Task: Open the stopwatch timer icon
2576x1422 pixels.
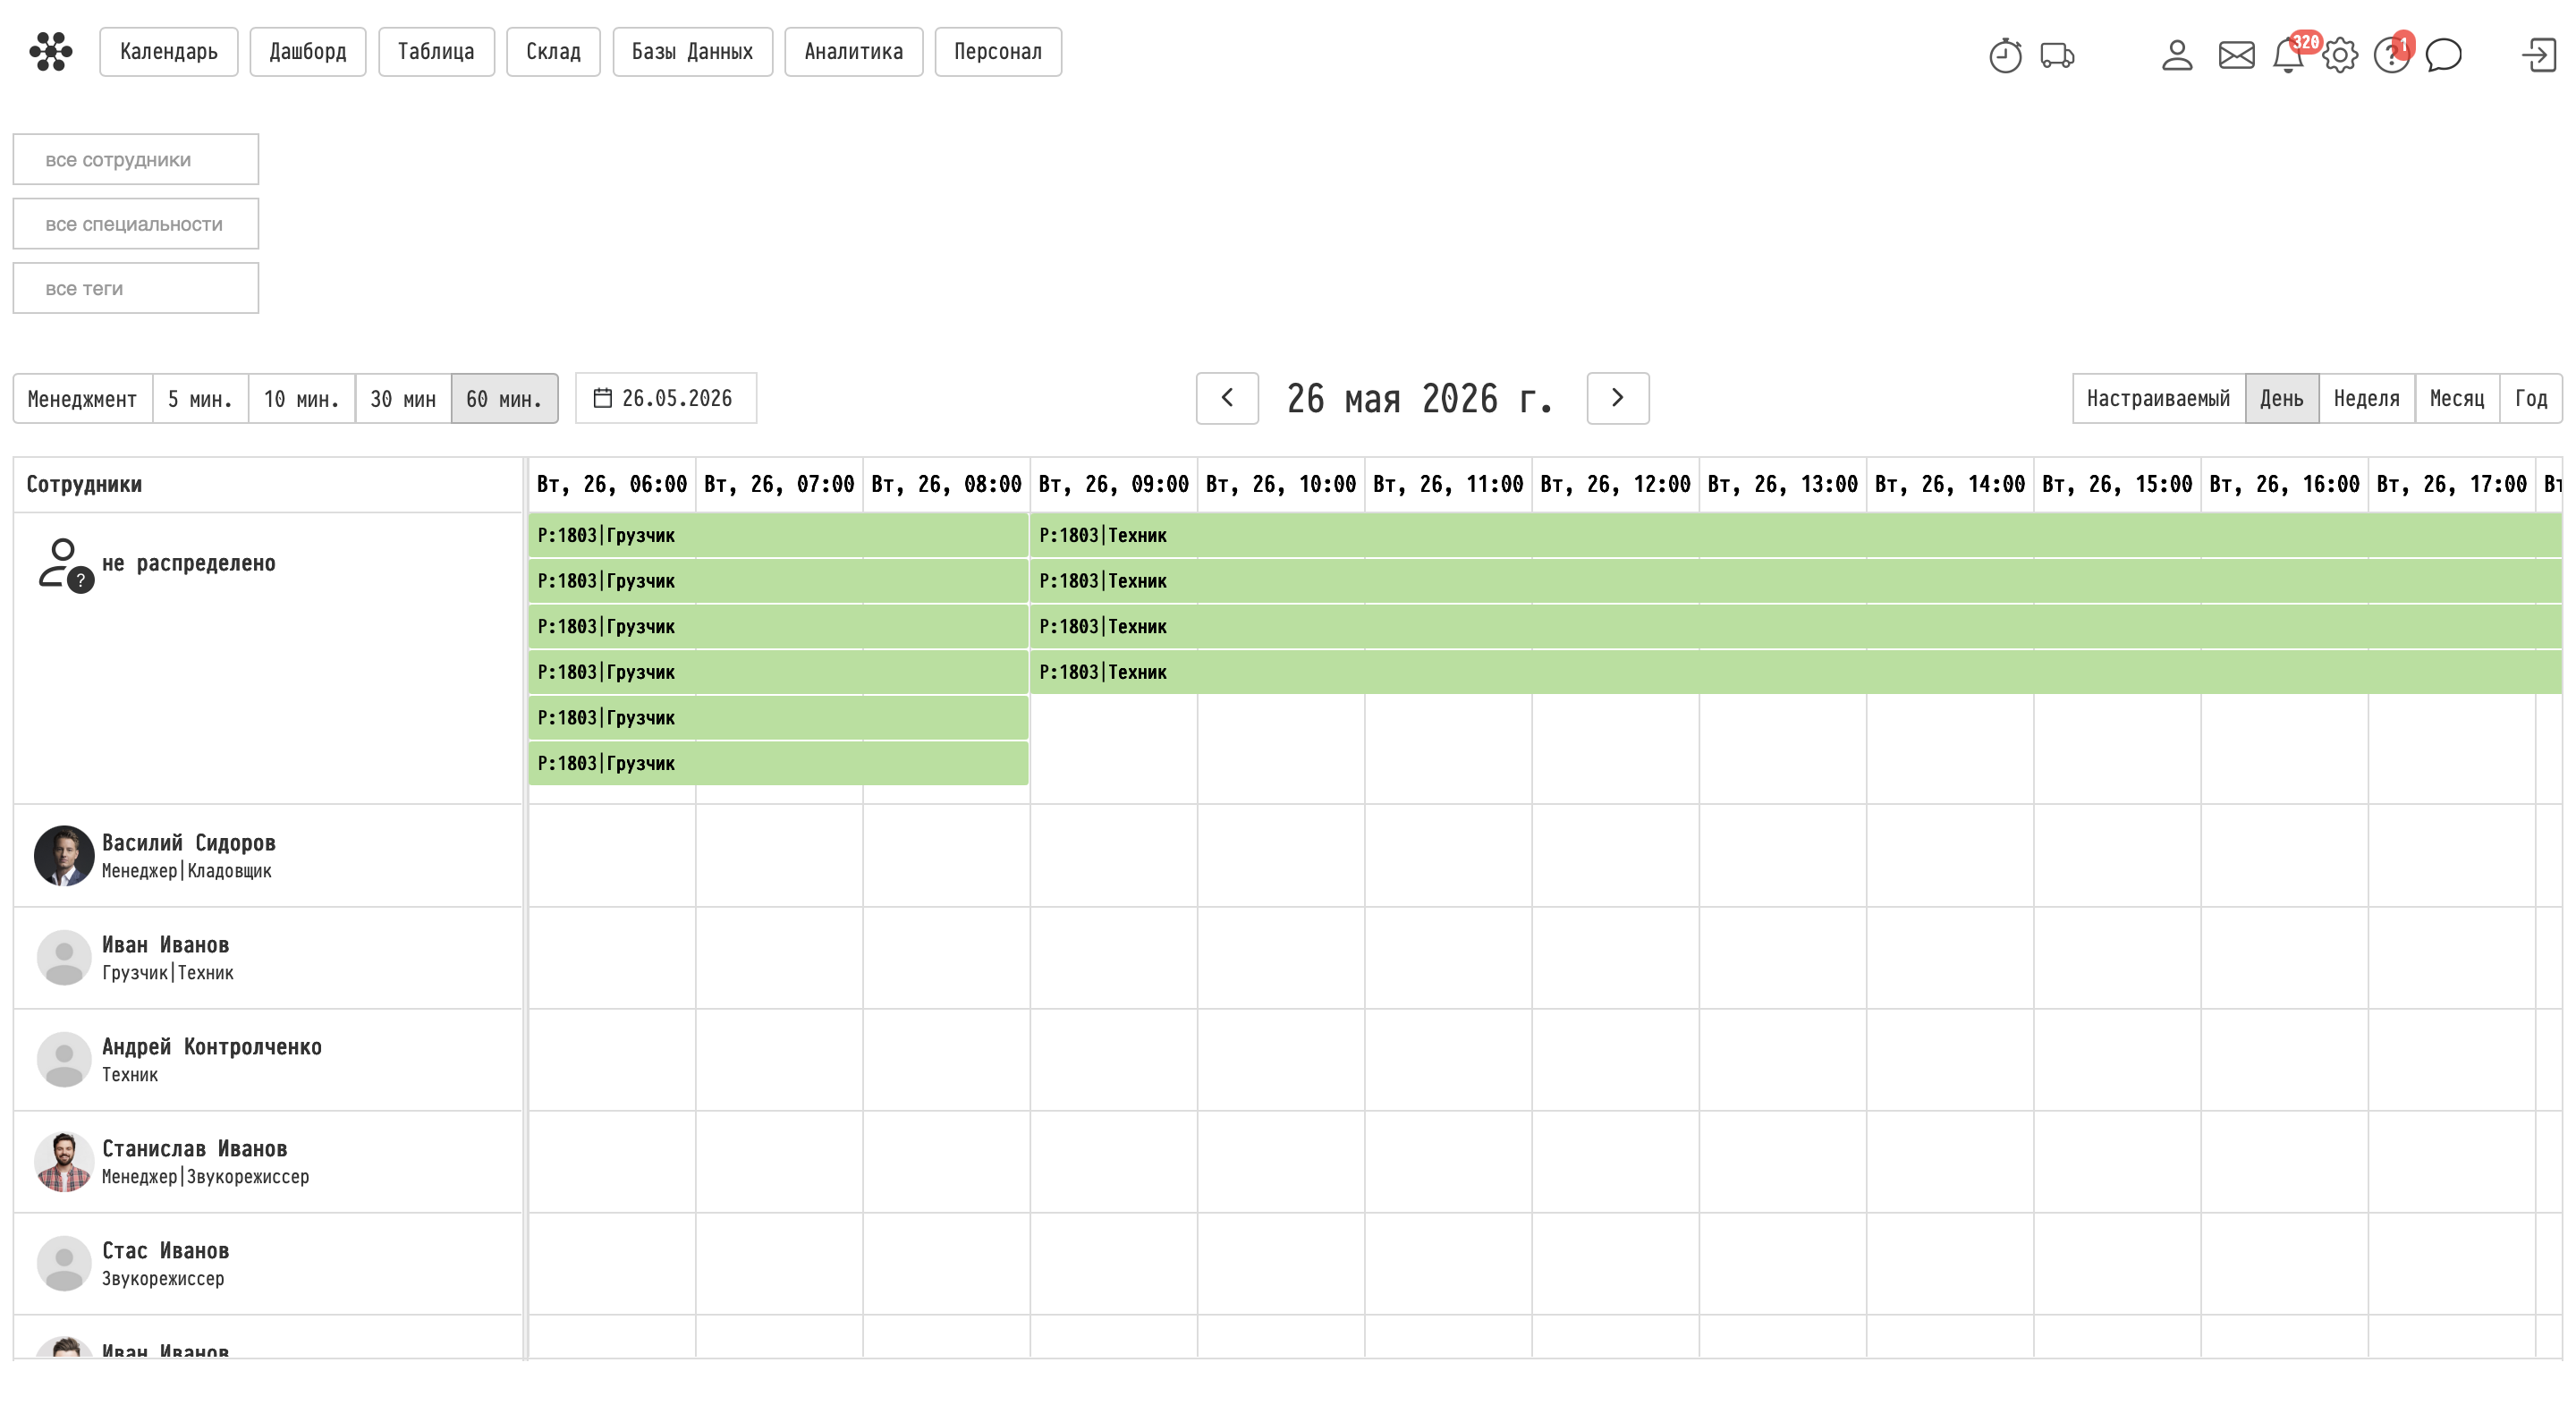Action: coord(2004,55)
